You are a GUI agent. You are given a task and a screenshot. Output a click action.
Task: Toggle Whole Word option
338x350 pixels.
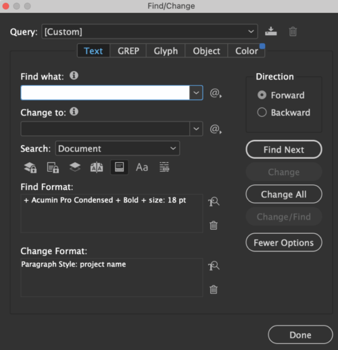tap(164, 167)
